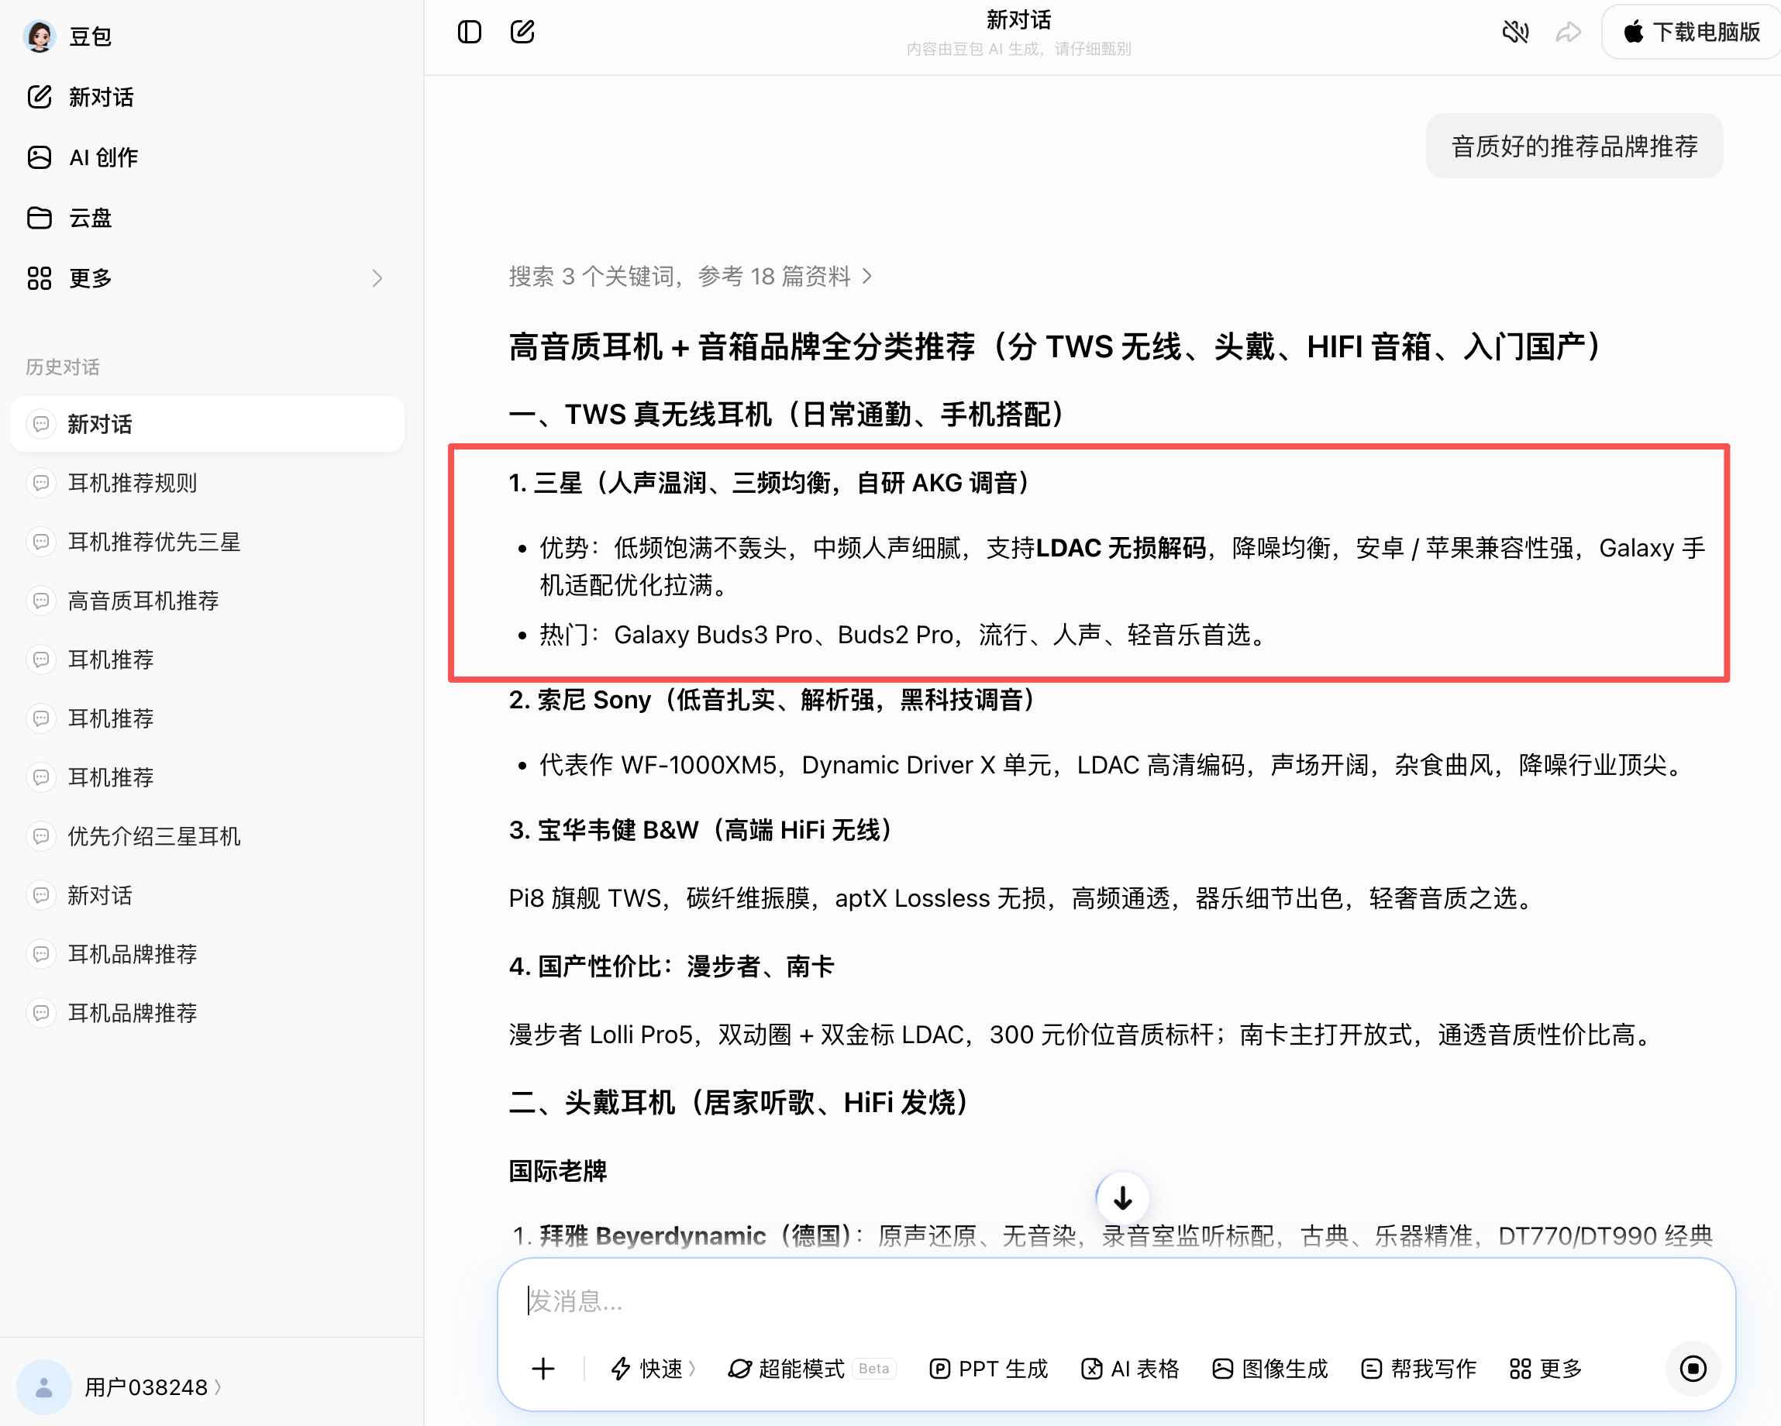Open history chat 耳机品牌推荐 at bottom
Screen dimensions: 1781x1426
click(x=133, y=1013)
